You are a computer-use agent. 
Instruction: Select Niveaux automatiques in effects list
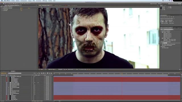[x=168, y=45]
